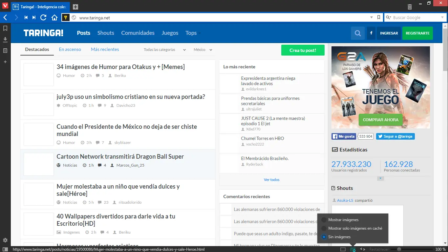Expand statistics with small down arrow
The width and height of the screenshot is (448, 252).
click(380, 178)
